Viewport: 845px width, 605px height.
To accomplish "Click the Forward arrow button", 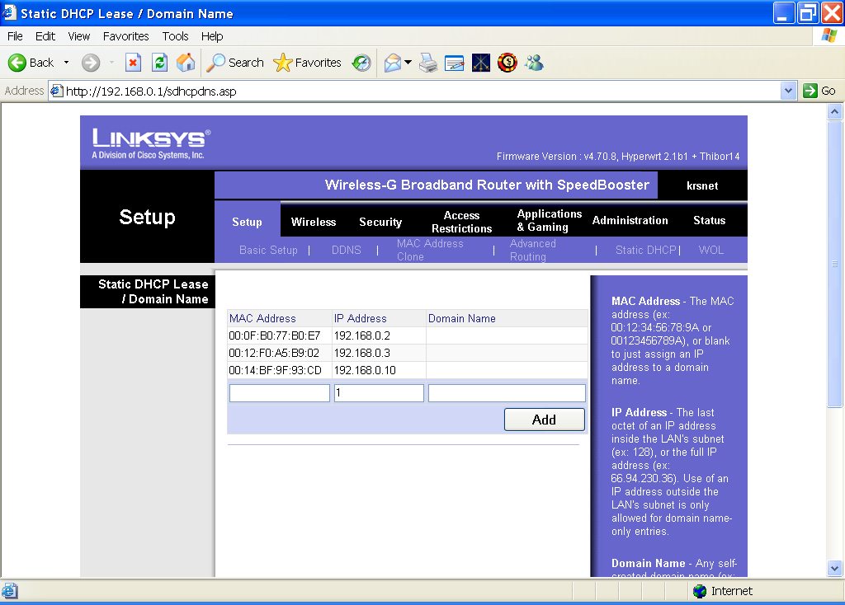I will (91, 63).
